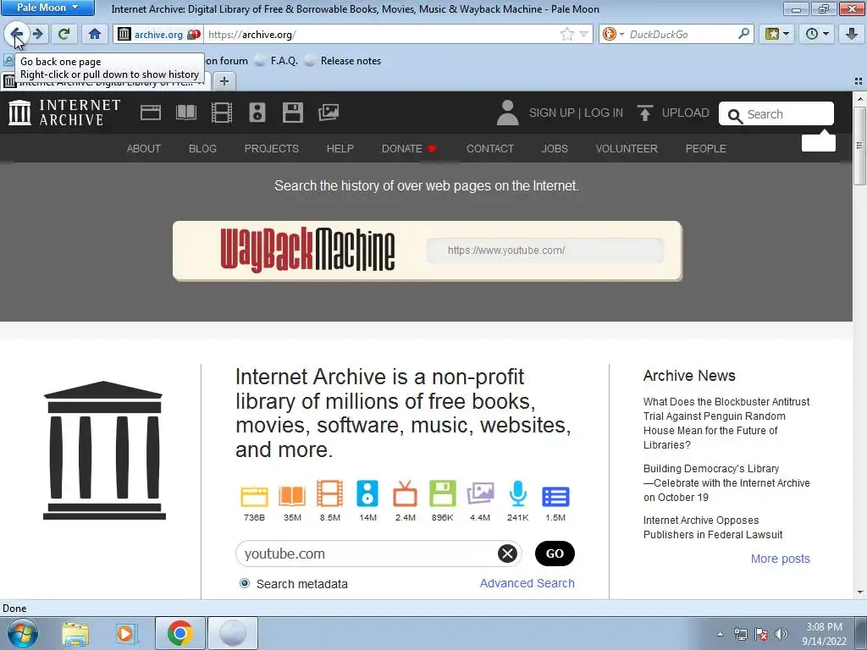The width and height of the screenshot is (867, 650).
Task: Open a new tab with plus button
Action: coord(224,81)
